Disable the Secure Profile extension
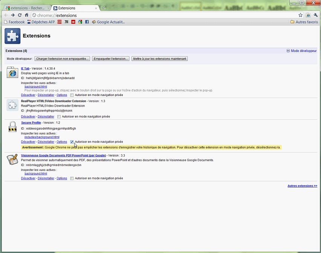Image resolution: width=321 pixels, height=253 pixels. [28, 142]
